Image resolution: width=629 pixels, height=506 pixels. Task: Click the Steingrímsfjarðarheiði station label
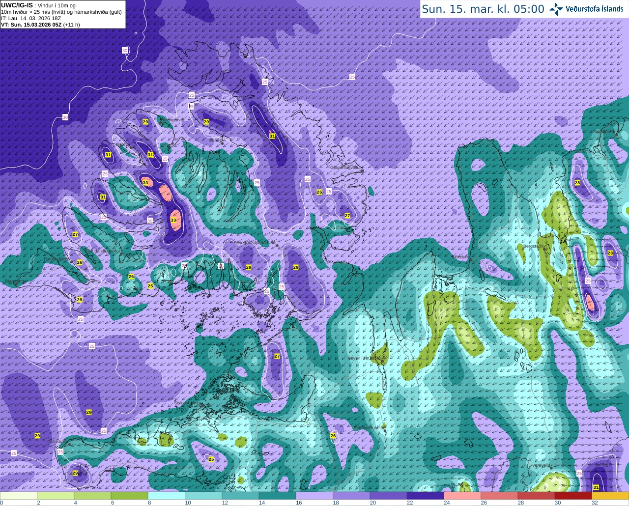[255, 243]
